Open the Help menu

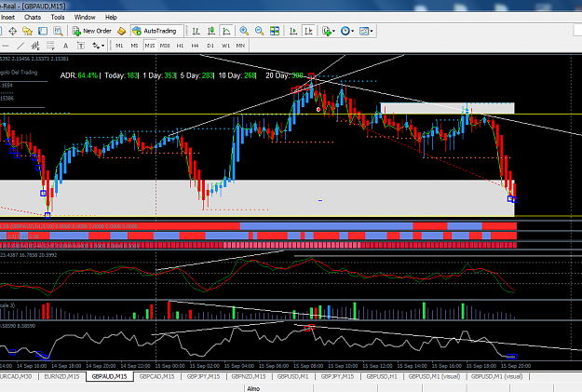[111, 17]
